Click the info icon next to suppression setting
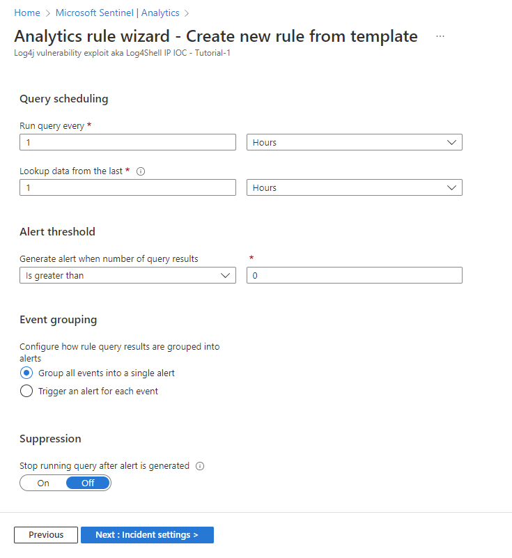The image size is (512, 558). point(200,466)
